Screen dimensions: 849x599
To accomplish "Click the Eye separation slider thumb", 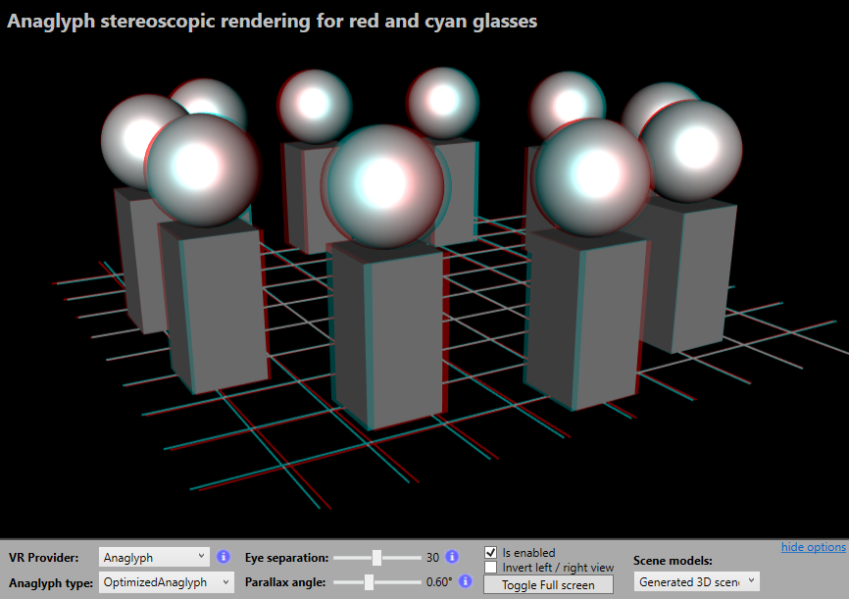I will tap(376, 557).
